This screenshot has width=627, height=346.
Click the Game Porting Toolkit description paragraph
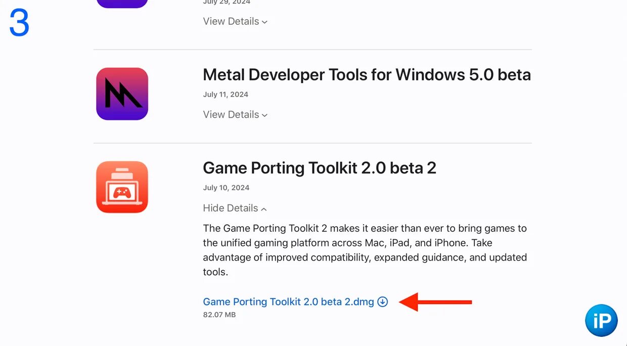click(365, 250)
